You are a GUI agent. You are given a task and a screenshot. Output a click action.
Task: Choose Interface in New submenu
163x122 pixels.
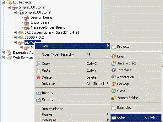(x=136, y=70)
